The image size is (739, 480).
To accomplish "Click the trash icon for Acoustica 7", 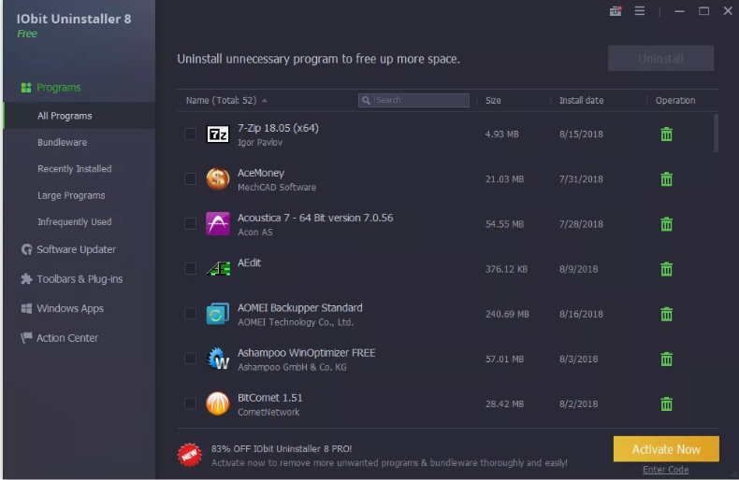I will [666, 224].
